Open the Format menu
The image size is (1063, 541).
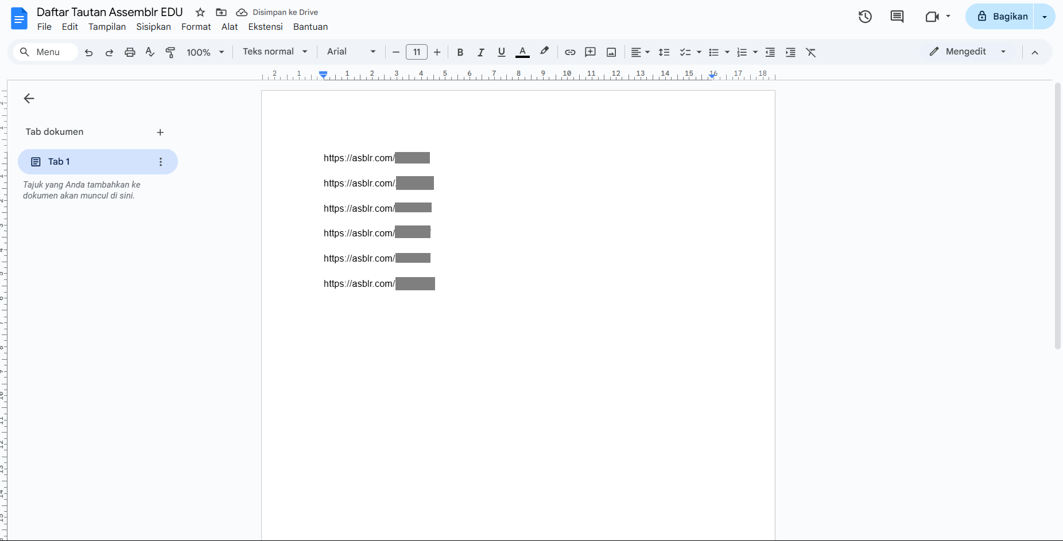pyautogui.click(x=196, y=27)
